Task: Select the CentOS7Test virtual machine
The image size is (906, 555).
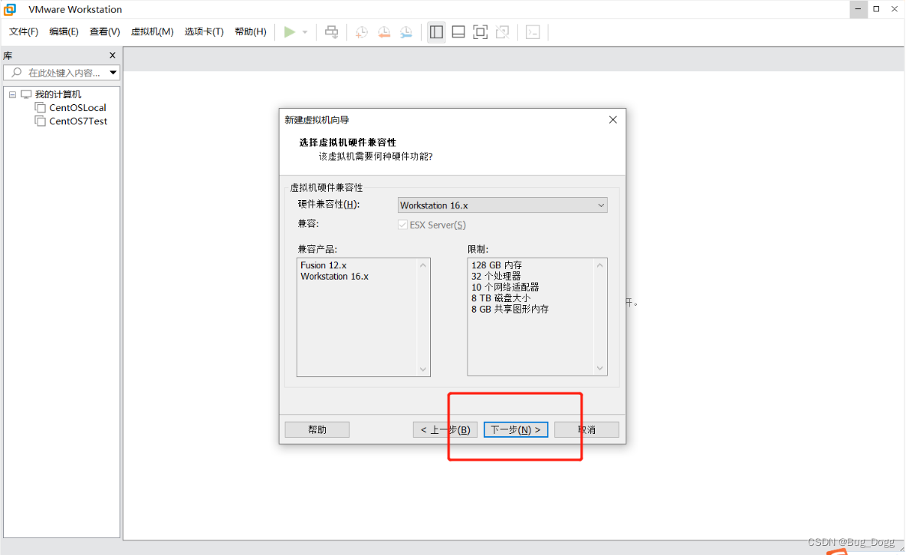Action: point(78,121)
